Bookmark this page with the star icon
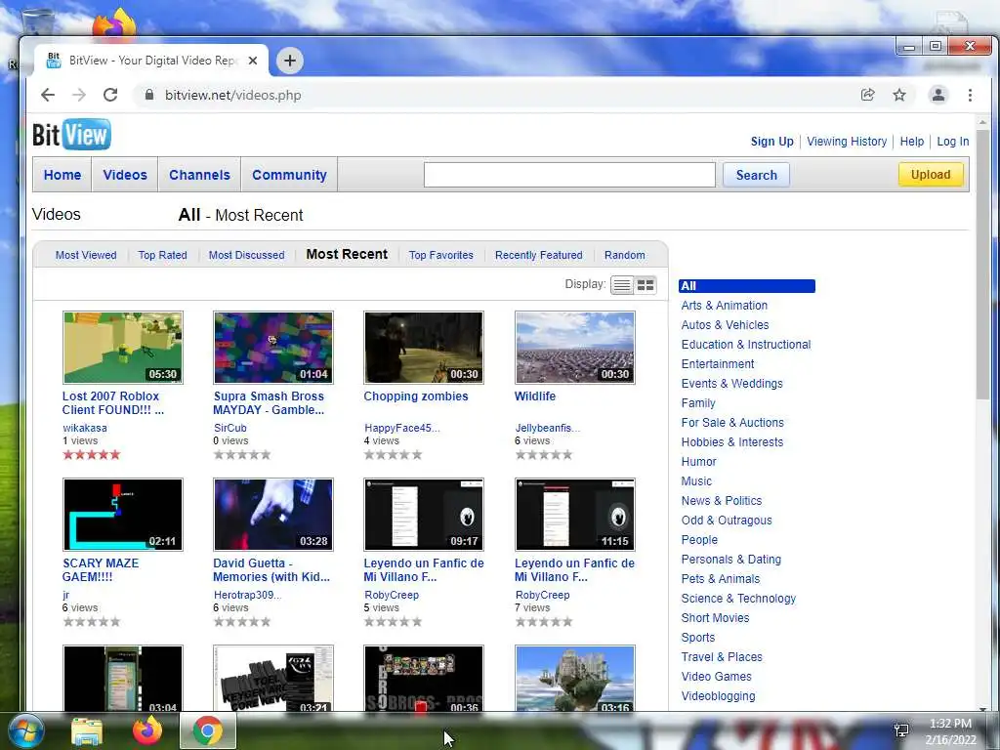 899,95
